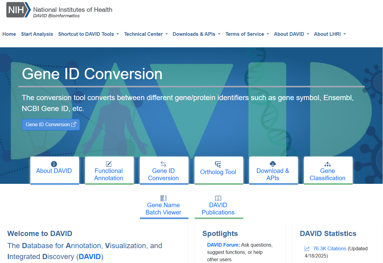Open the Technical Center dropdown menu

(146, 34)
